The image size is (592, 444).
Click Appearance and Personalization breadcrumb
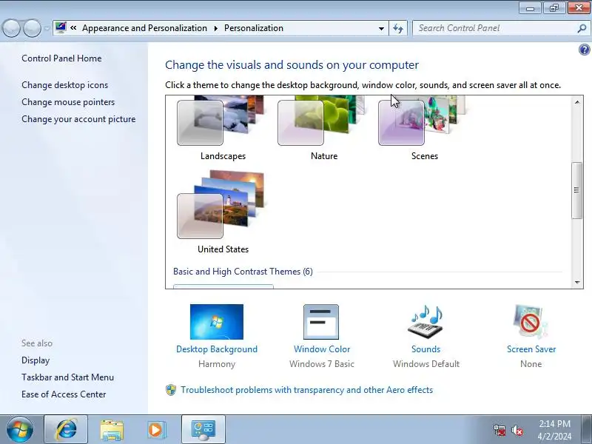click(x=144, y=28)
